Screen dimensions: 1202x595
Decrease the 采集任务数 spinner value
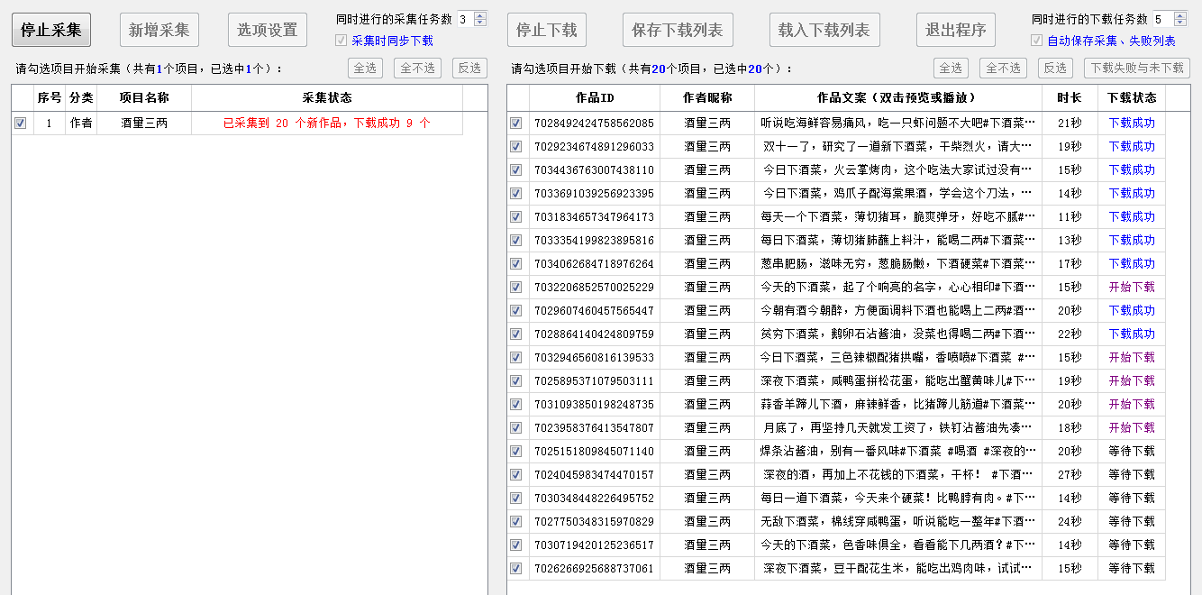coord(479,23)
